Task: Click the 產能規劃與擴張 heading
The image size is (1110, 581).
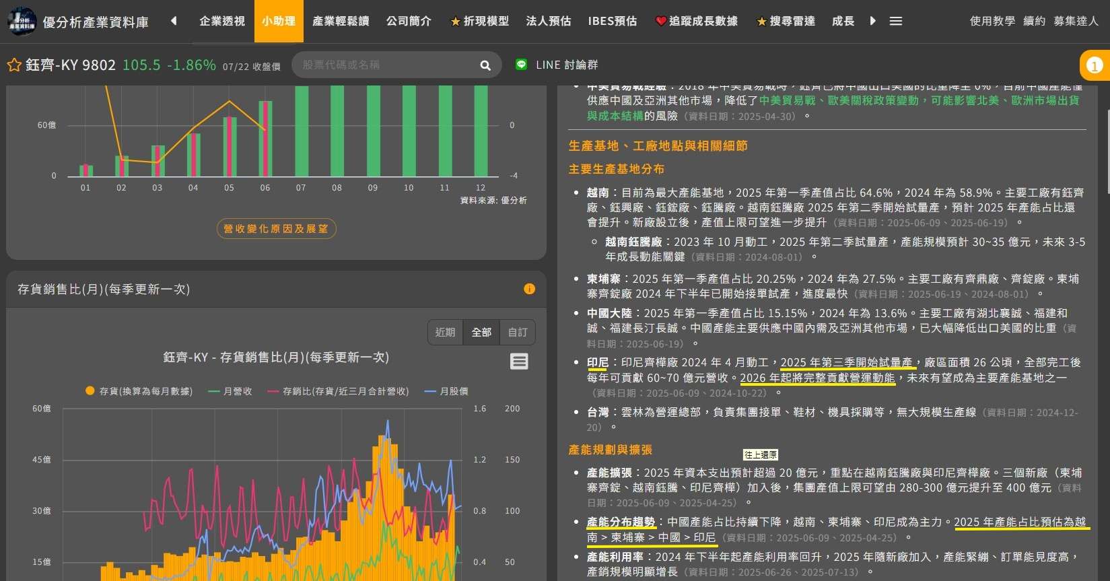Action: pyautogui.click(x=610, y=450)
